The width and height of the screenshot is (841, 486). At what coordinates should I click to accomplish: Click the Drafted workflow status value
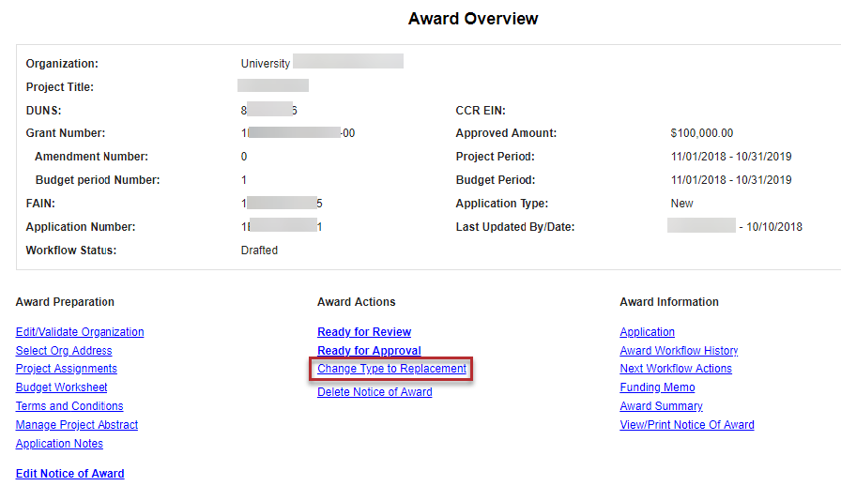(x=259, y=251)
